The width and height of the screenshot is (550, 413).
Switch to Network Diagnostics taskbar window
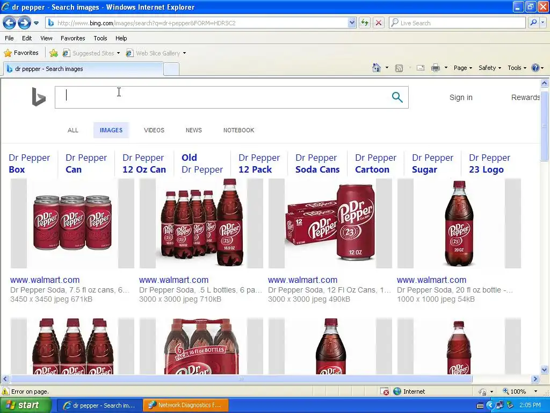(186, 405)
